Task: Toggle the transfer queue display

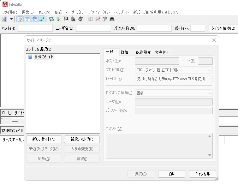Action: click(x=42, y=19)
